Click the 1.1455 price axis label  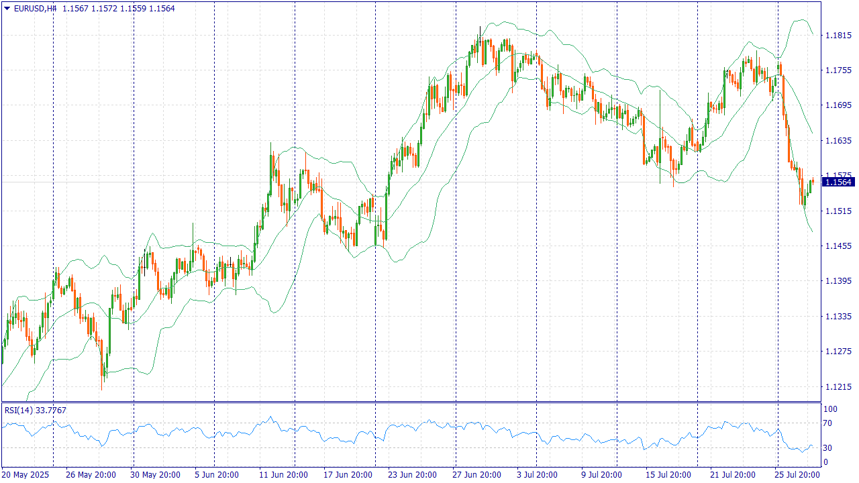coord(838,246)
